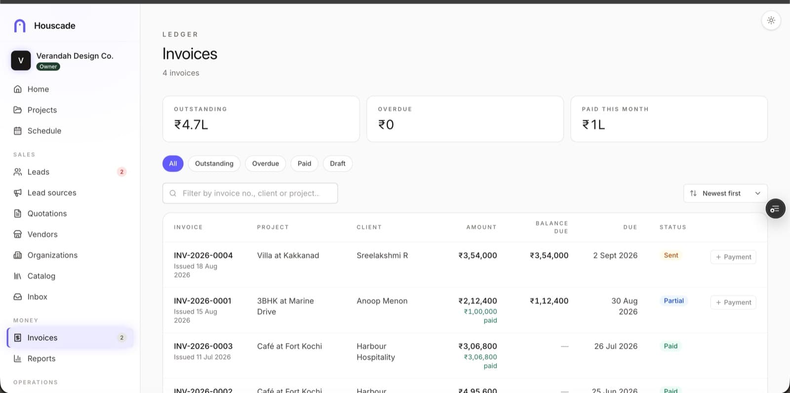This screenshot has height=393, width=790.
Task: Open the floating dark round panel button
Action: click(x=775, y=209)
